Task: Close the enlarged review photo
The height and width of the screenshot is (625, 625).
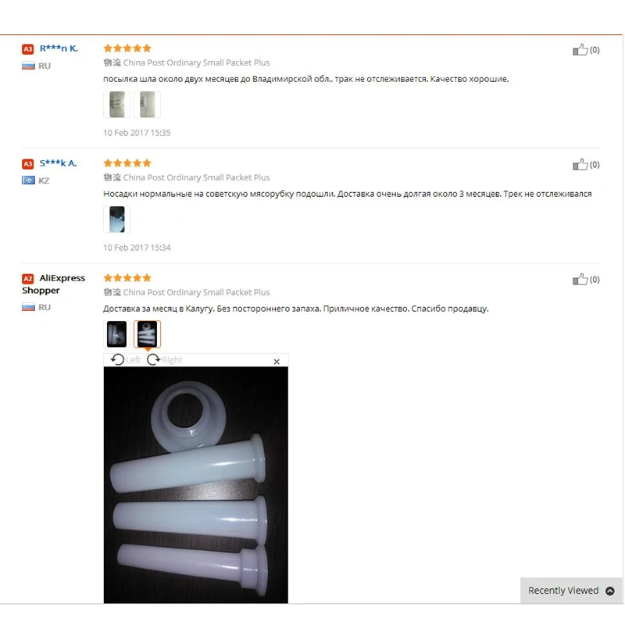Action: coord(277,362)
